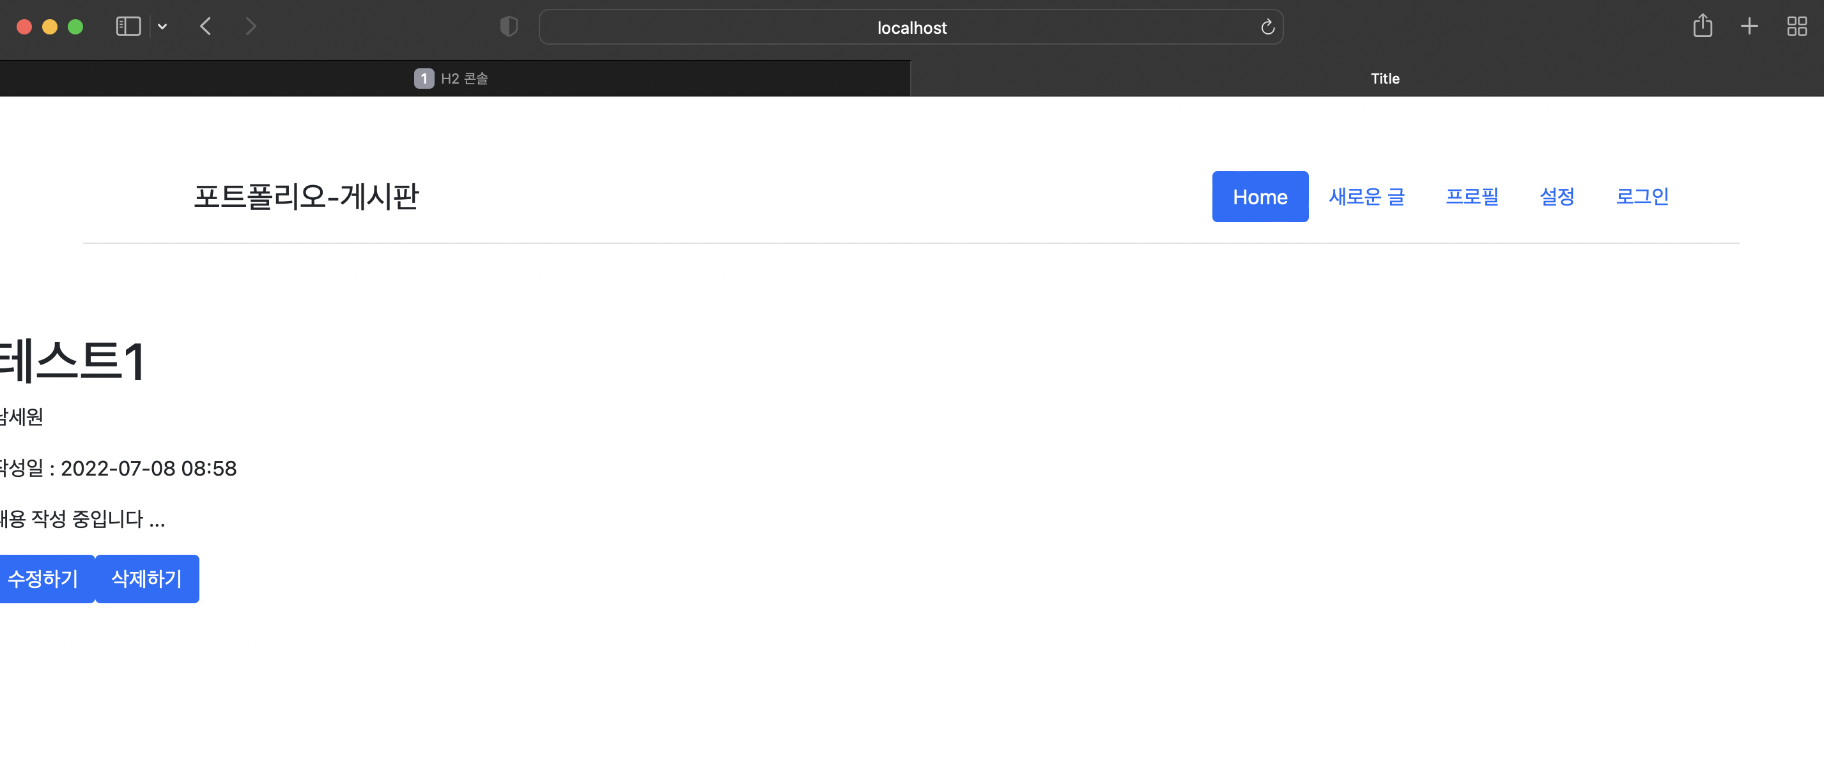Switch to the H2 콘솔 tab
Viewport: 1824px width, 775px height.
pos(453,79)
